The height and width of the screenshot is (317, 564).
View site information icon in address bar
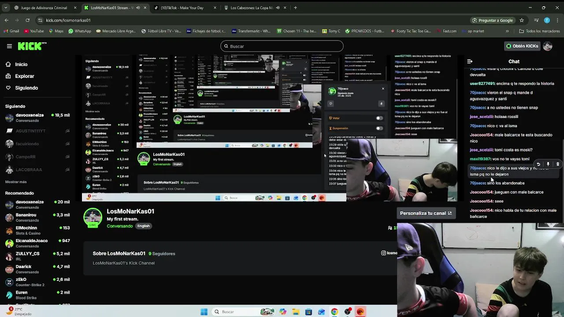[41, 20]
